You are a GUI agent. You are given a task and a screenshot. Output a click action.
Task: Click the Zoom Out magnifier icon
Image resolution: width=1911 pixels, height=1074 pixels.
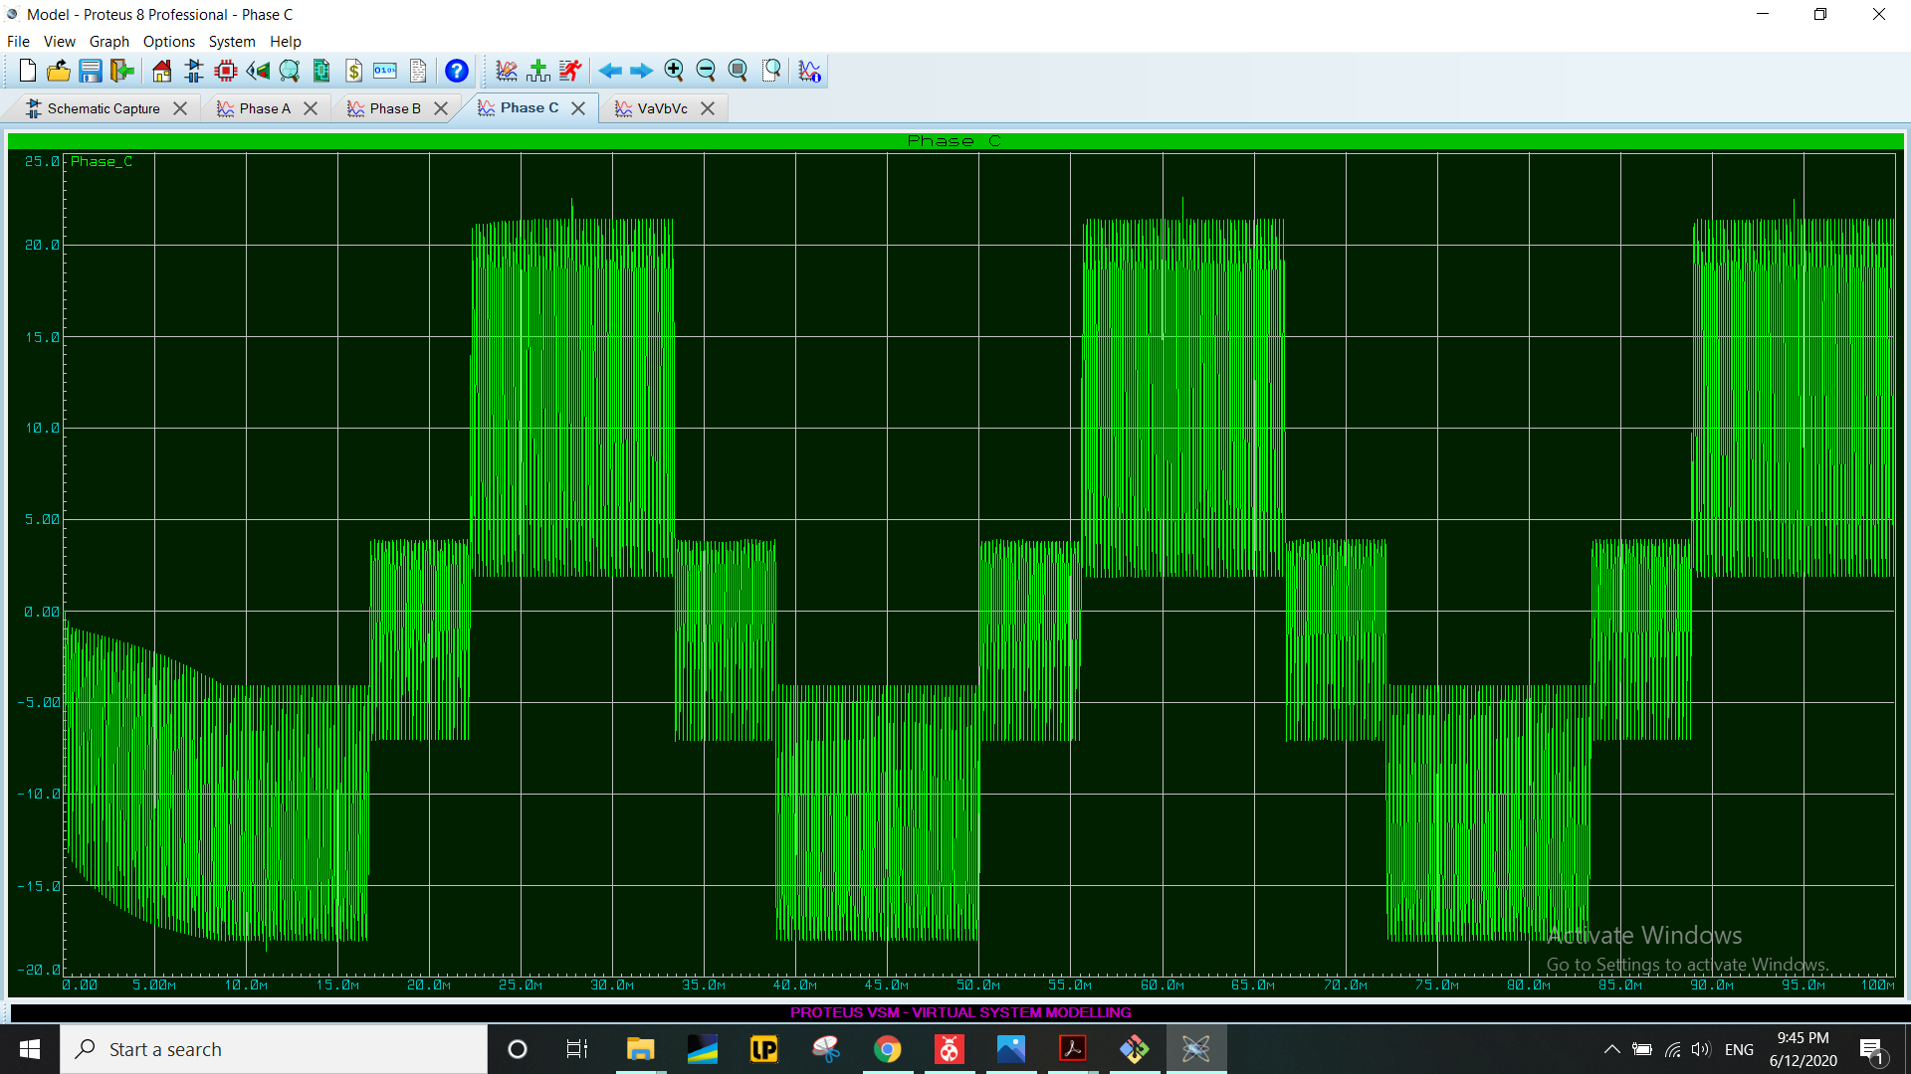[706, 71]
